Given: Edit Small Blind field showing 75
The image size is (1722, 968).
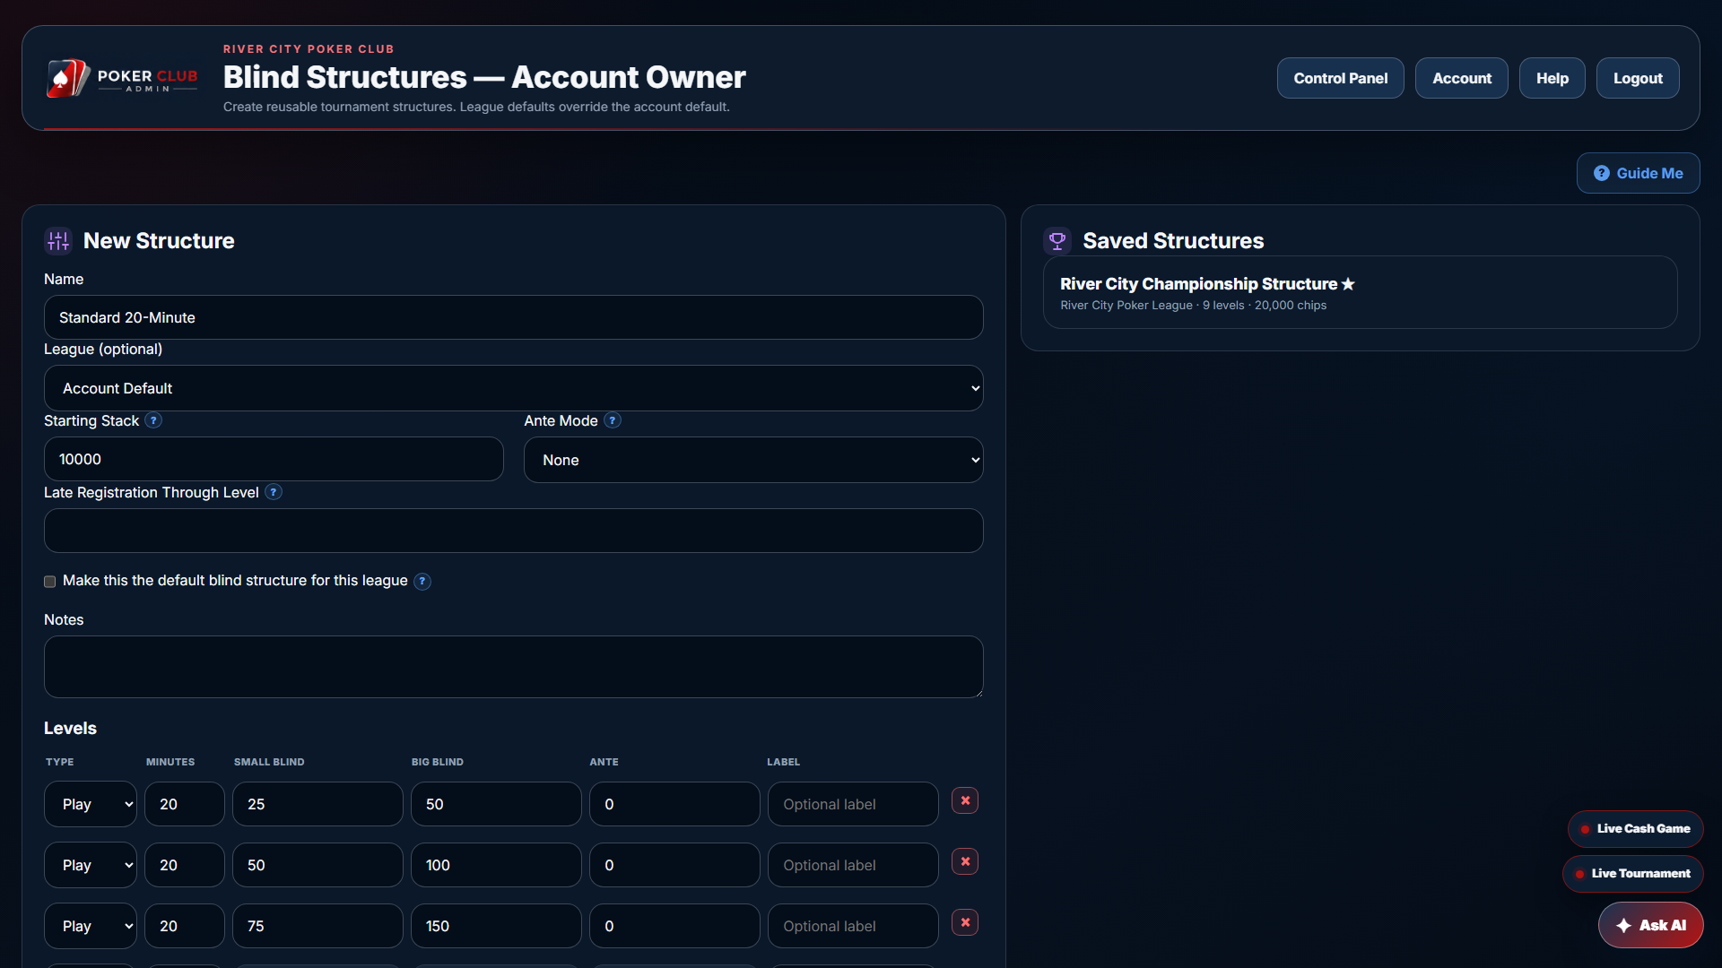Looking at the screenshot, I should click(317, 926).
